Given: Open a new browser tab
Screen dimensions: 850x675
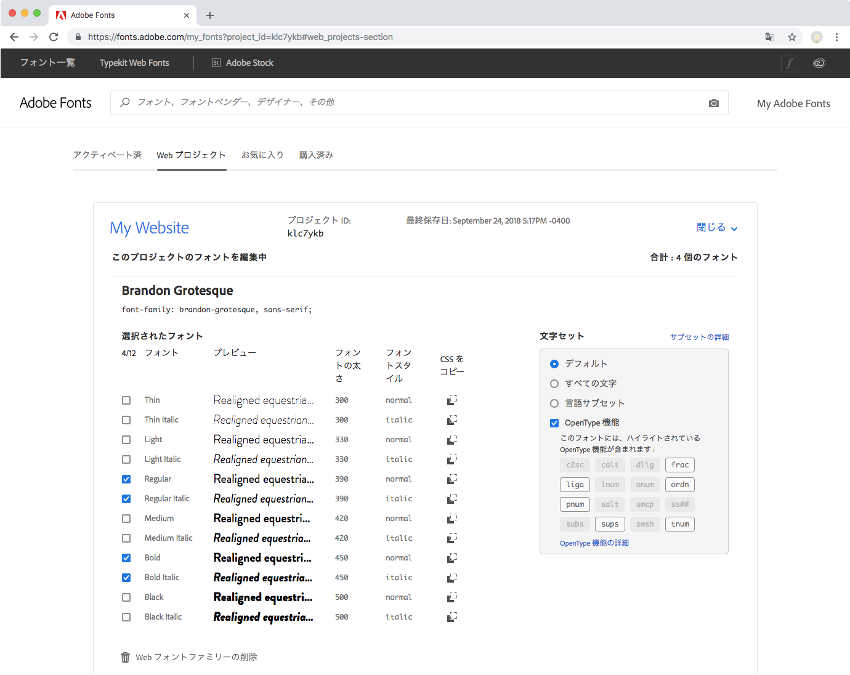Looking at the screenshot, I should coord(210,15).
